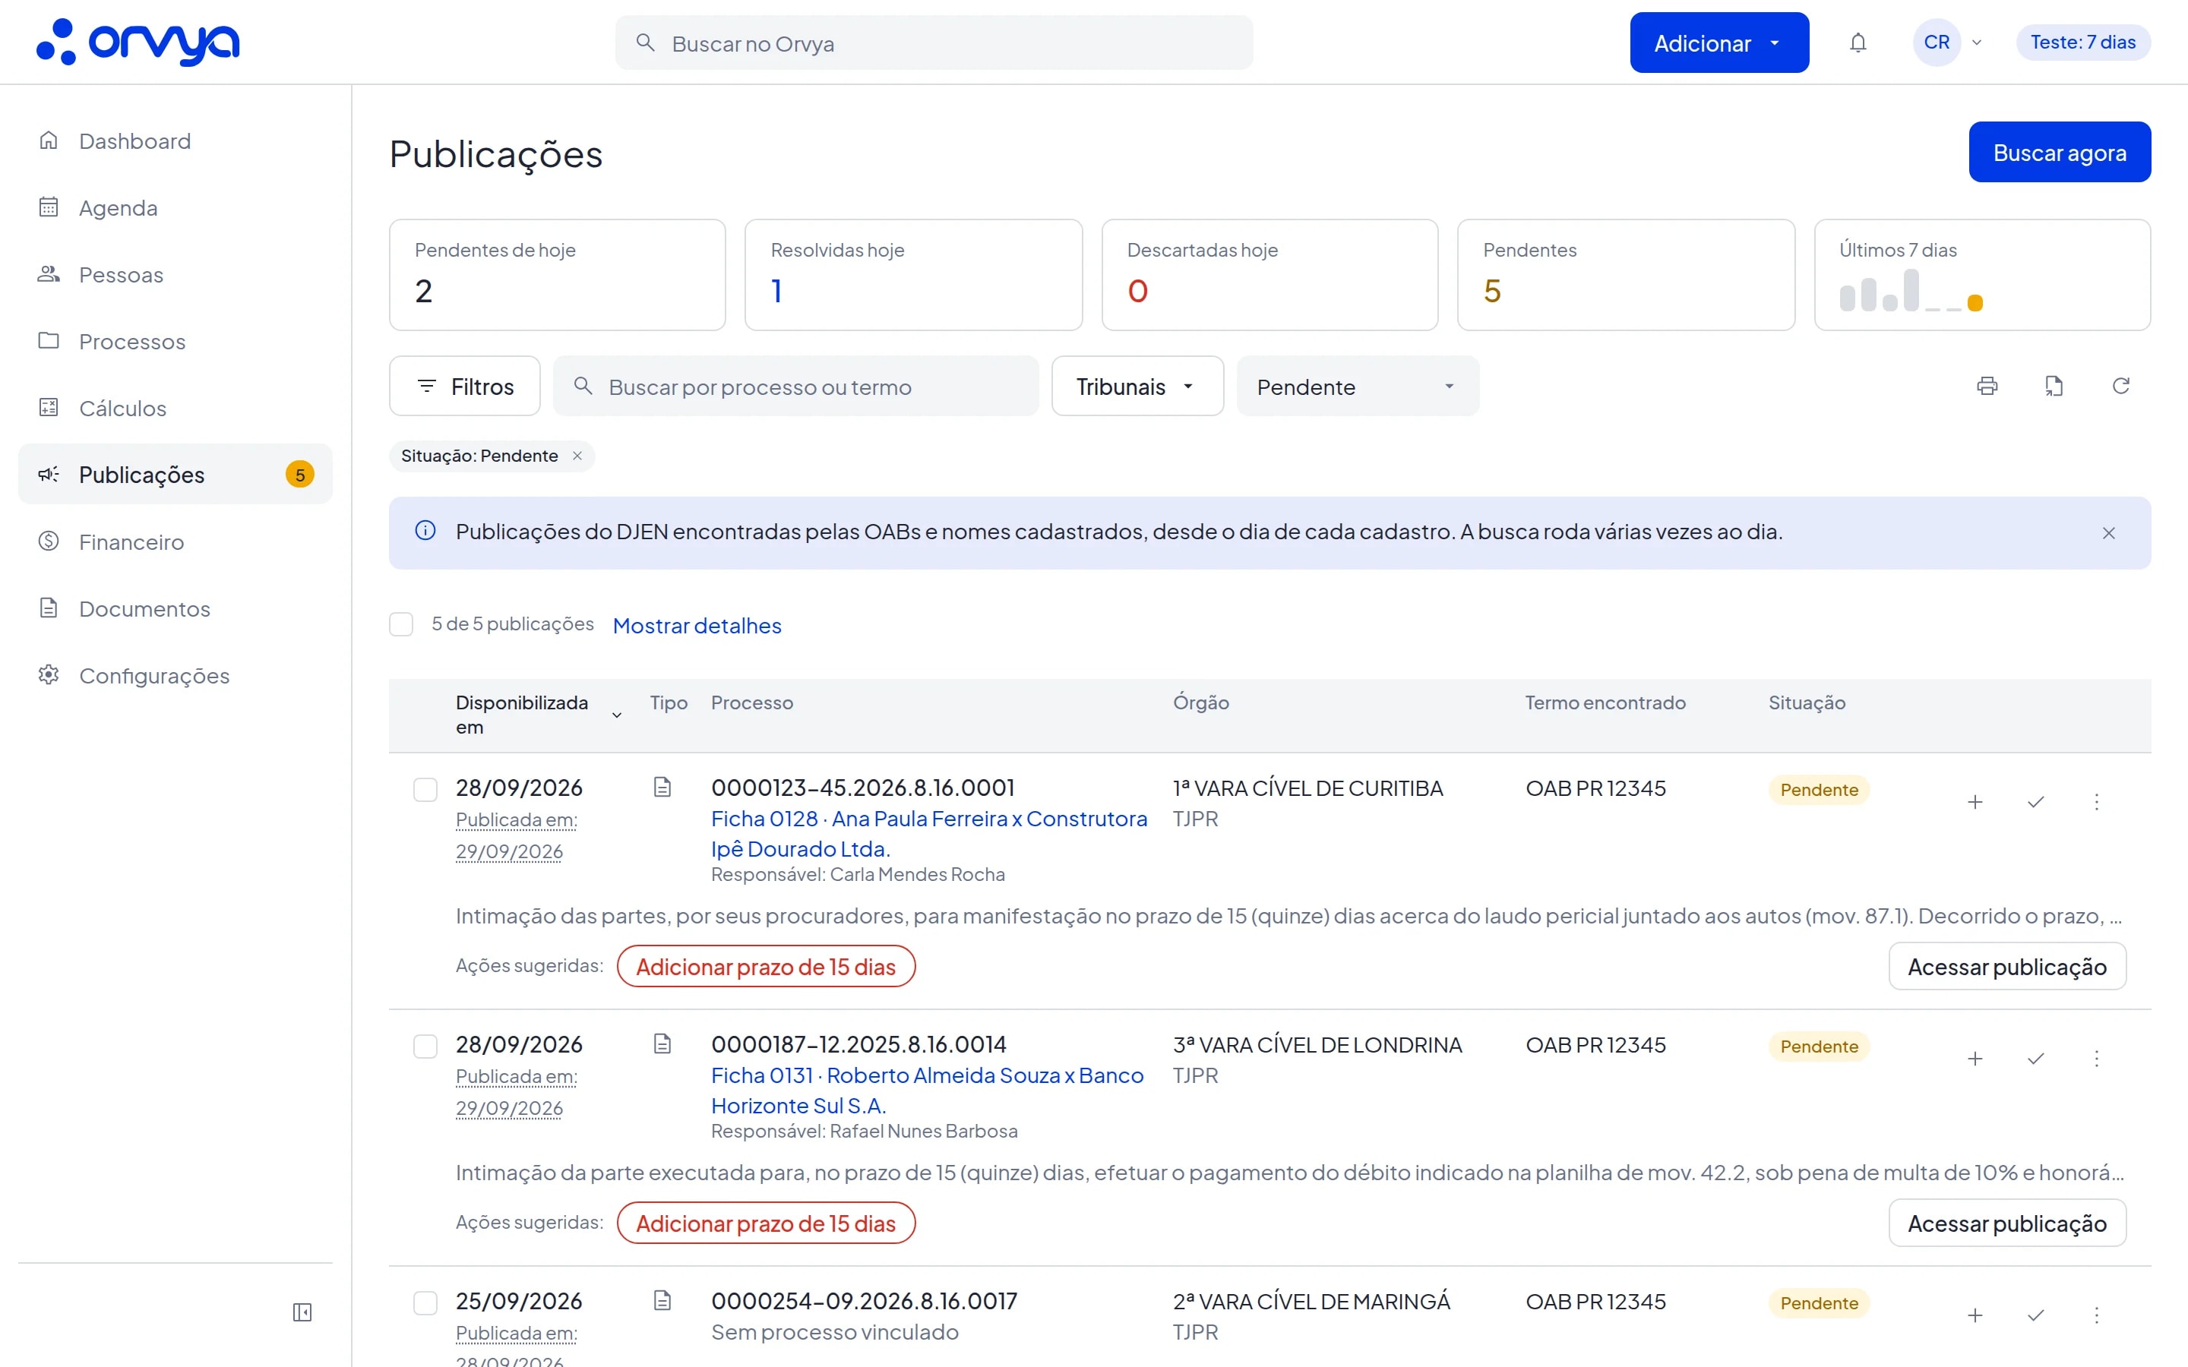Open Configurações
Image resolution: width=2188 pixels, height=1367 pixels.
coord(175,675)
